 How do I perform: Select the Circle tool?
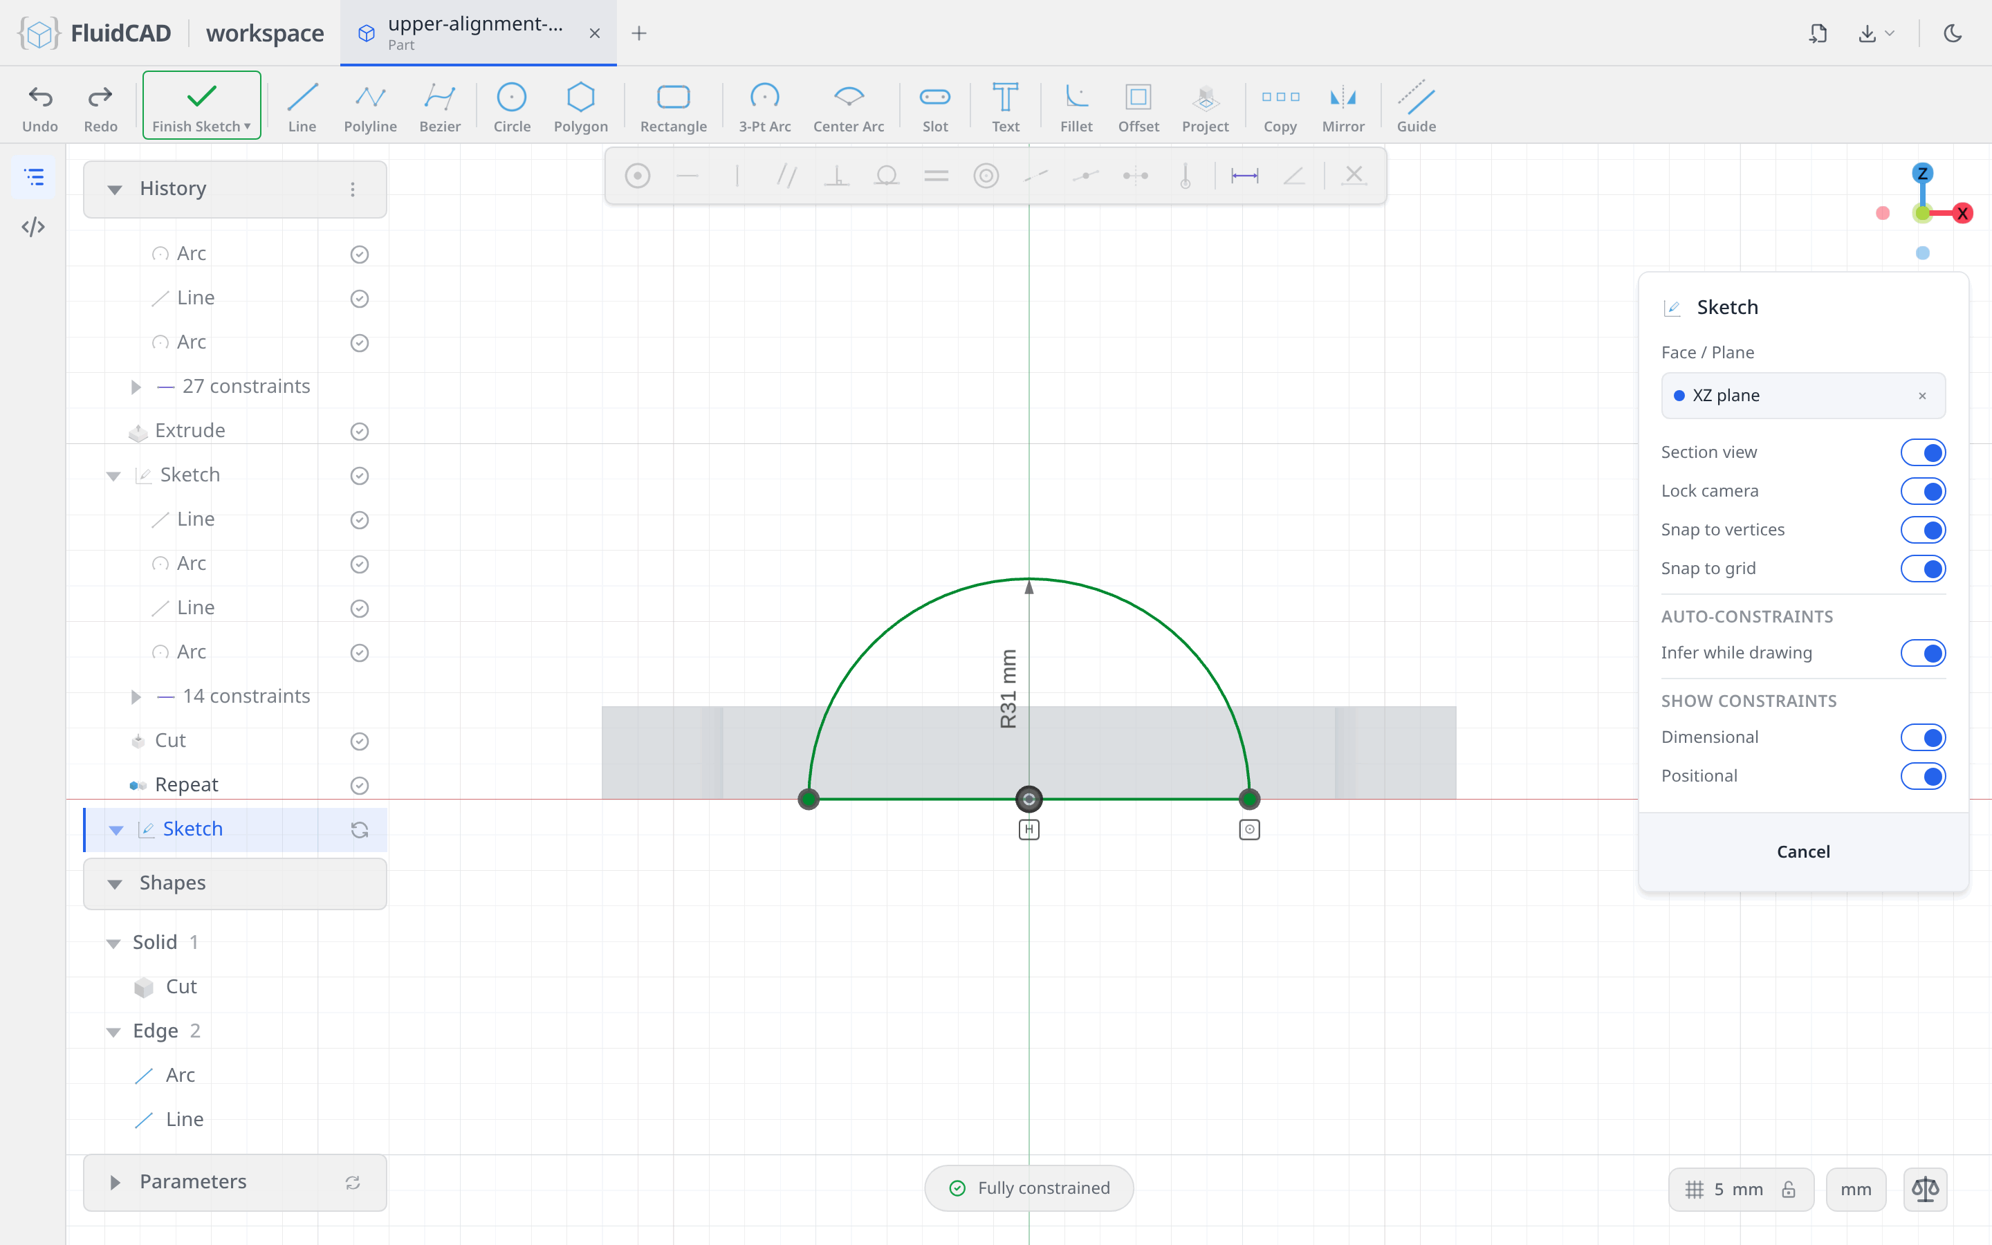(512, 107)
